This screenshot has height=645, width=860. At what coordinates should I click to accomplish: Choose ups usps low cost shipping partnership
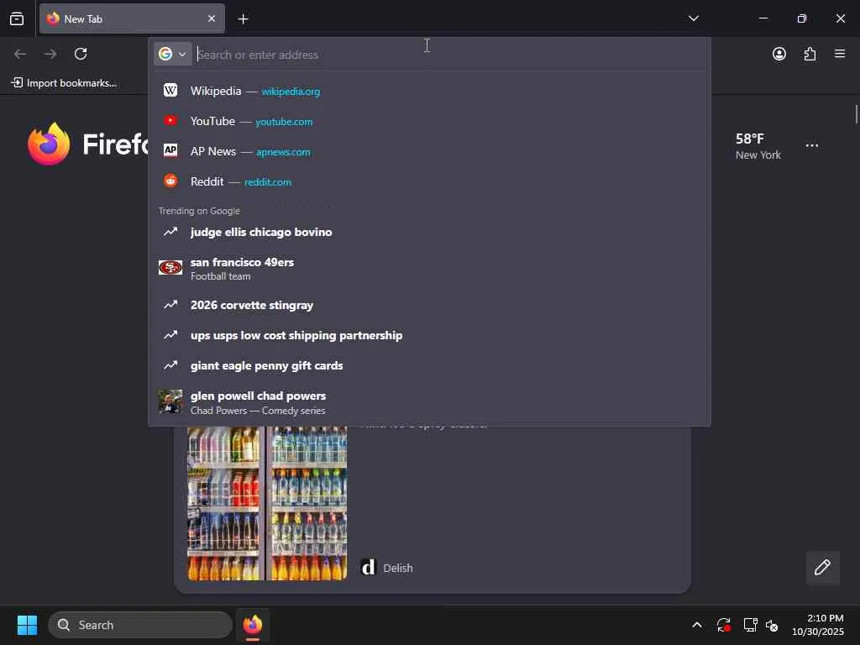tap(429, 335)
